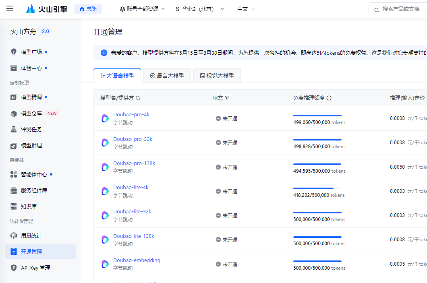Screen dimensions: 427x283
Task: Click the Doubao-pro-128k free quota progress bar
Action: point(317,164)
